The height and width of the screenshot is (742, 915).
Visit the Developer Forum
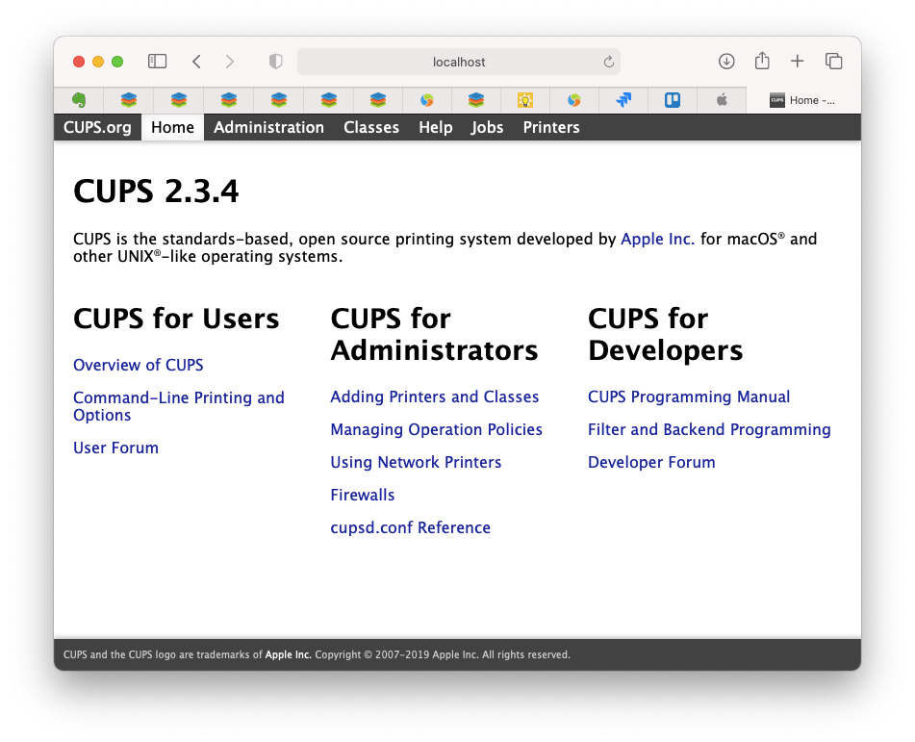pyautogui.click(x=651, y=462)
